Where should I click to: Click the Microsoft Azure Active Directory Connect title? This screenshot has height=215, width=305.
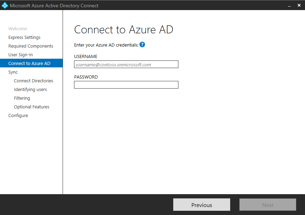54,6
